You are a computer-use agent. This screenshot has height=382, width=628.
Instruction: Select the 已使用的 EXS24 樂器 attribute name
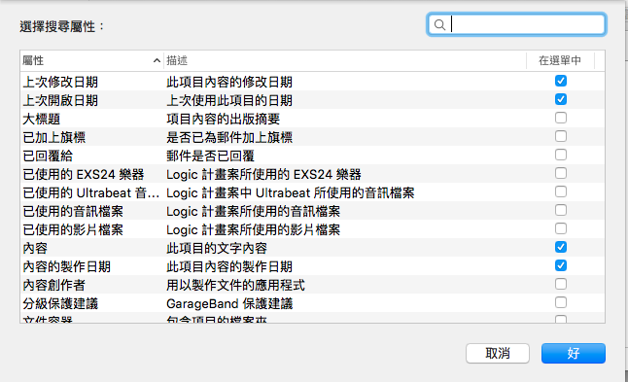84,174
